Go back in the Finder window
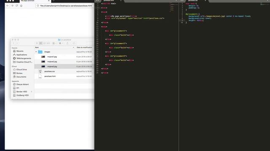Image resolution: width=270 pixels, height=151 pixels. pyautogui.click(x=13, y=43)
